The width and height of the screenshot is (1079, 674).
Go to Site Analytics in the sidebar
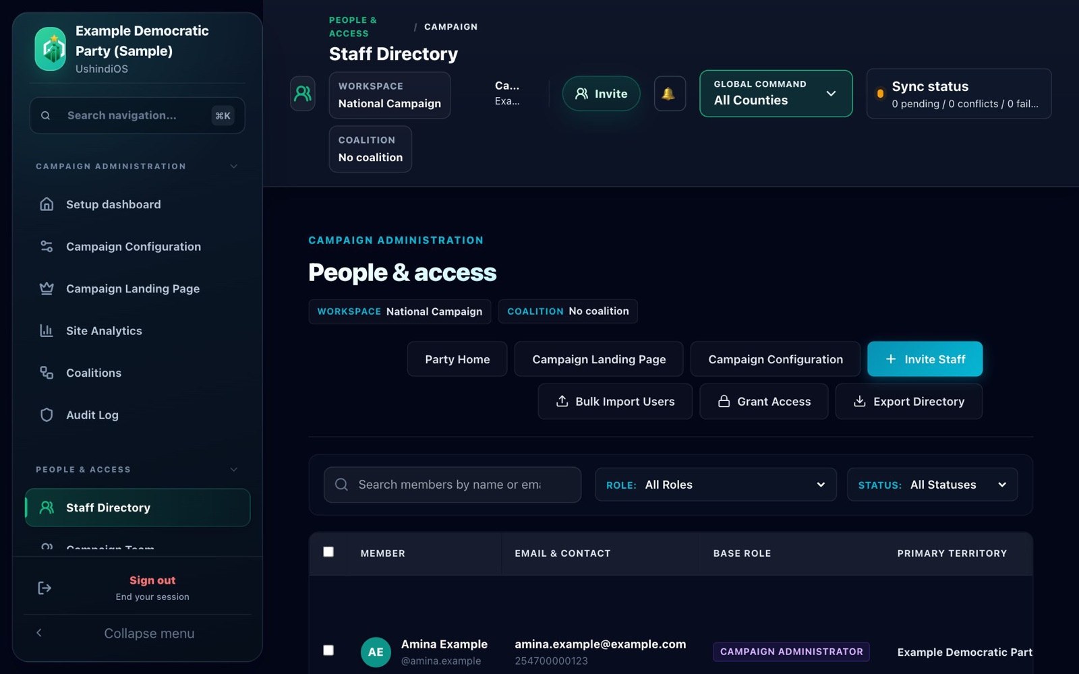click(138, 331)
